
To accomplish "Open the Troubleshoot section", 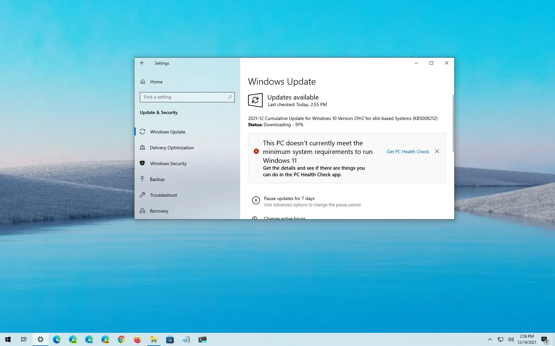I will point(163,195).
